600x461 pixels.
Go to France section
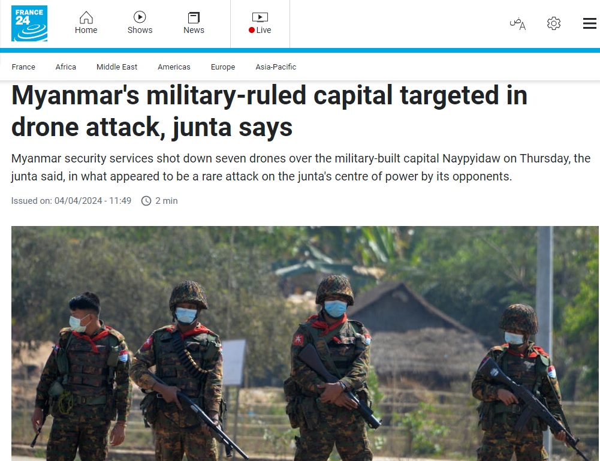tap(23, 67)
